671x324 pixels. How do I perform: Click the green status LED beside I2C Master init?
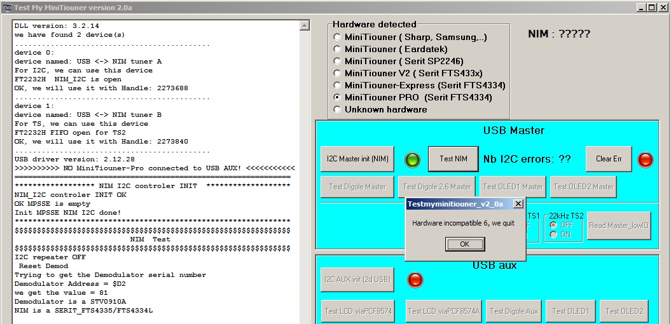point(412,159)
